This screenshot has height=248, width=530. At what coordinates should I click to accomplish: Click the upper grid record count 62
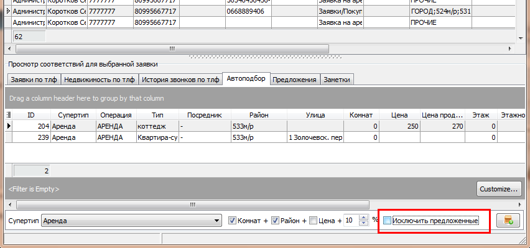pos(29,37)
